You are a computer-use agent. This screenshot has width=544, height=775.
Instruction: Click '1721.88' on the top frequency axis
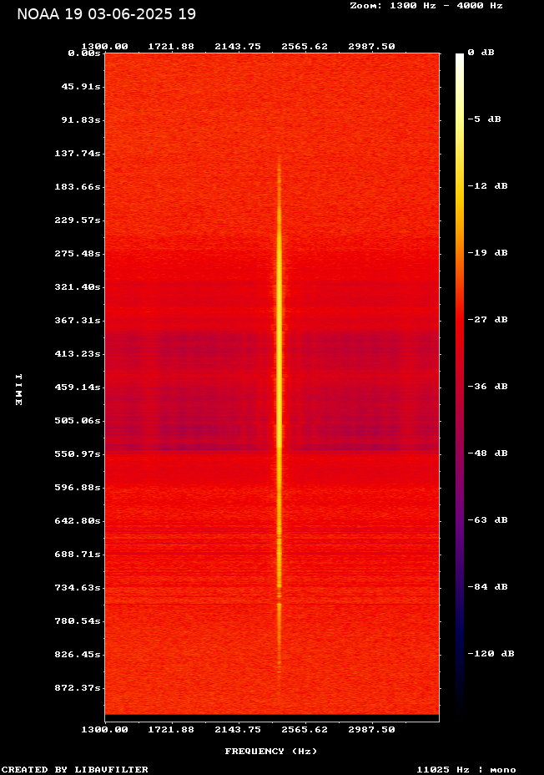point(171,47)
